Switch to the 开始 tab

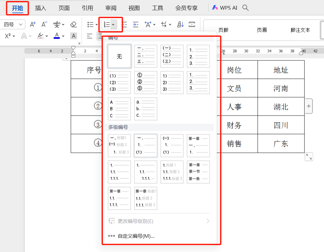(17, 8)
